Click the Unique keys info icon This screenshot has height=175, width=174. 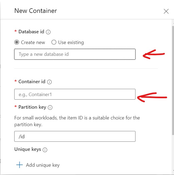[45, 150]
